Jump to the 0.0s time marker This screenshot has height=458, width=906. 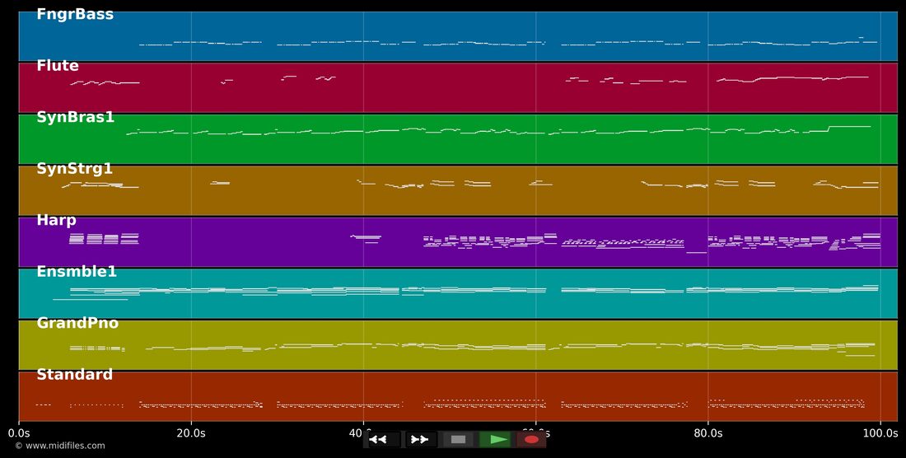pyautogui.click(x=19, y=432)
